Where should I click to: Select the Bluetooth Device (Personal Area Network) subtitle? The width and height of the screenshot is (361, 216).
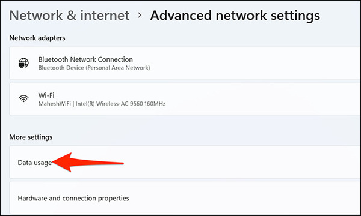pos(94,68)
